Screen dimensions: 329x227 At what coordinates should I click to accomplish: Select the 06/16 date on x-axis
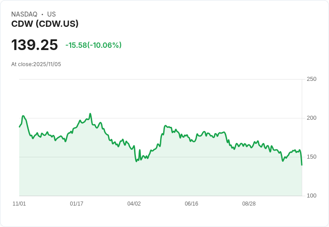coord(191,204)
